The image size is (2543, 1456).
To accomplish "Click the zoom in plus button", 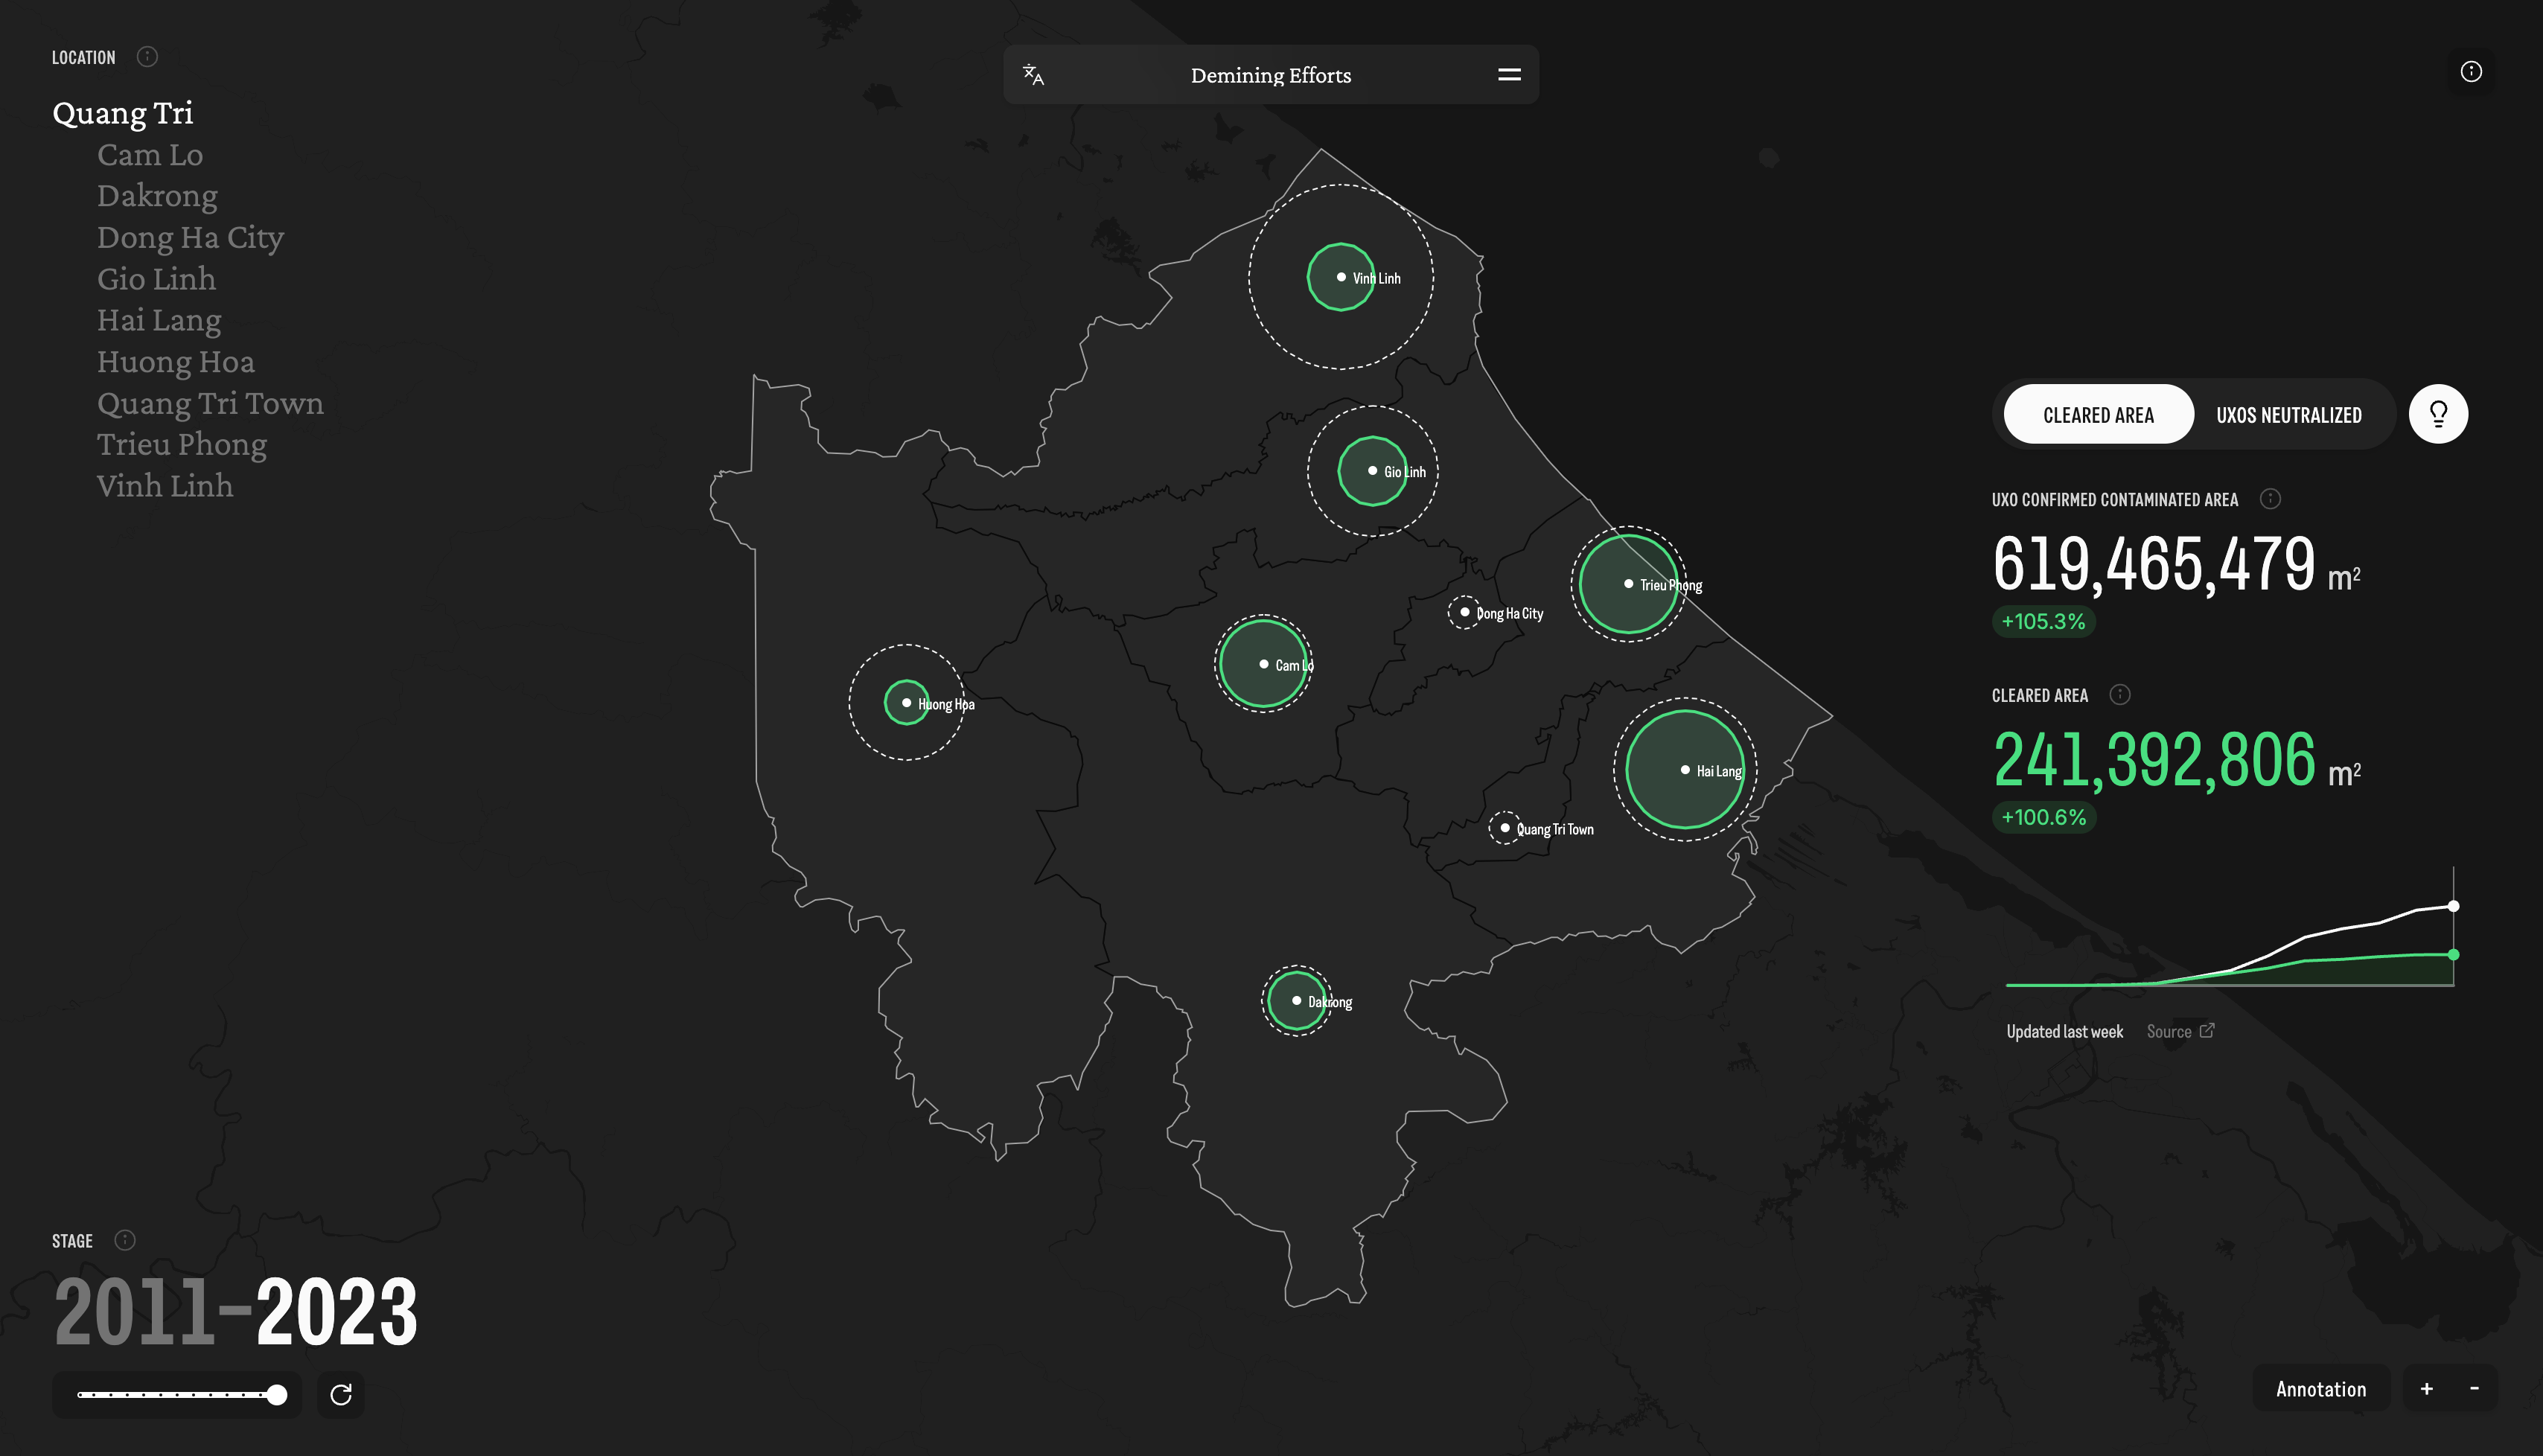I will point(2427,1389).
